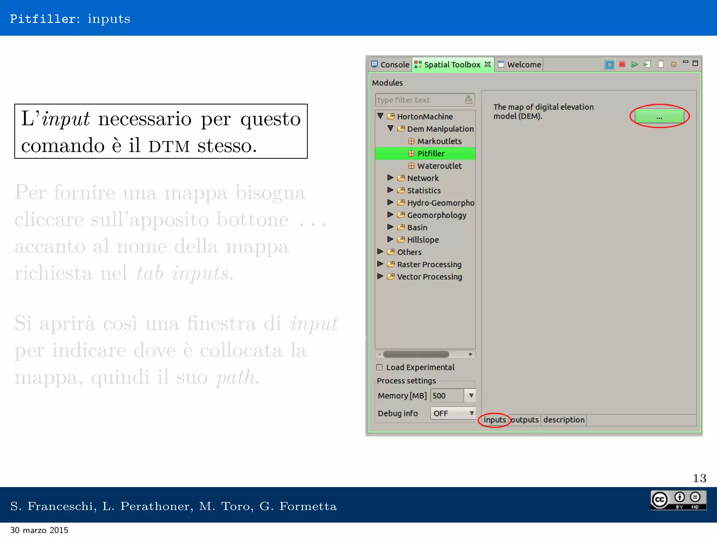The image size is (717, 538).
Task: Expand the Basin category
Action: click(x=390, y=227)
